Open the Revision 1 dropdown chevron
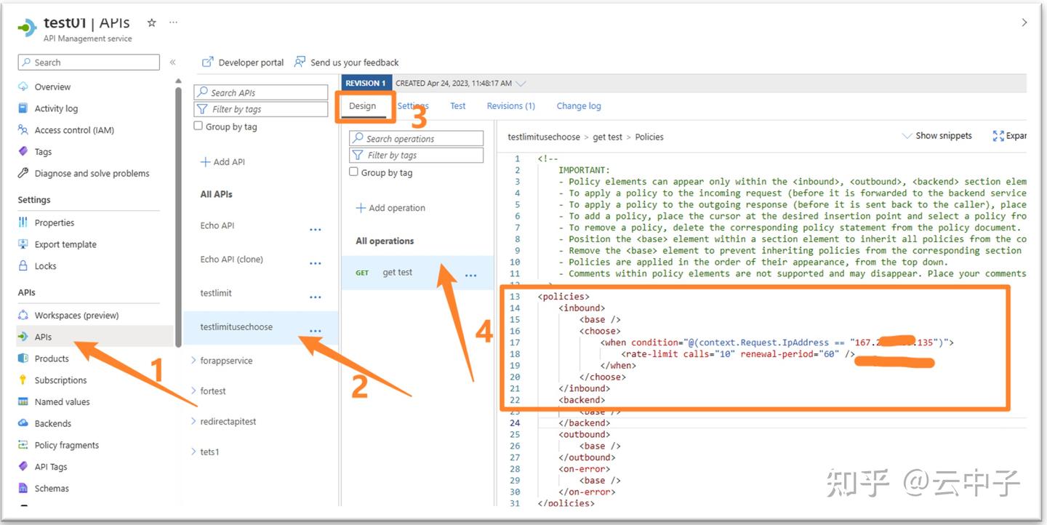Screen dimensions: 1047x525 521,84
